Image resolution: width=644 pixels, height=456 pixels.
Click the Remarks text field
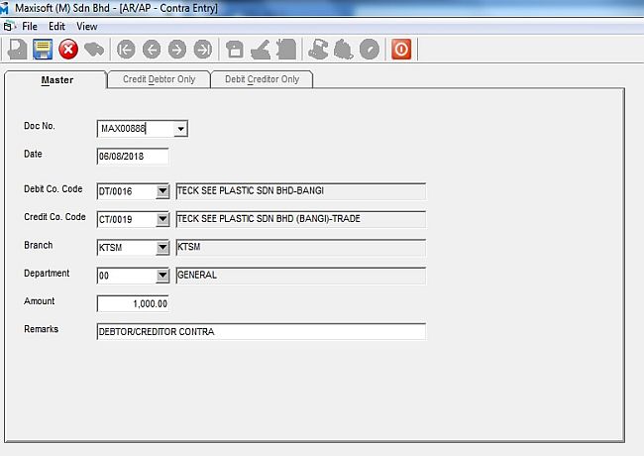point(261,332)
